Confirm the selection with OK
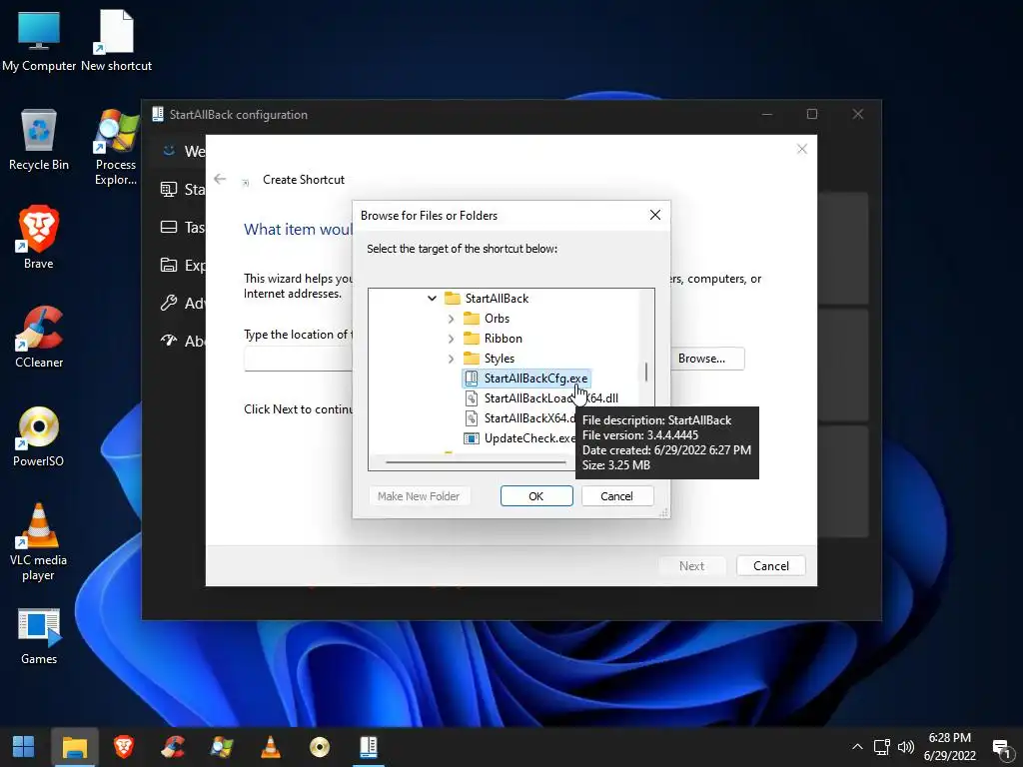 (536, 496)
